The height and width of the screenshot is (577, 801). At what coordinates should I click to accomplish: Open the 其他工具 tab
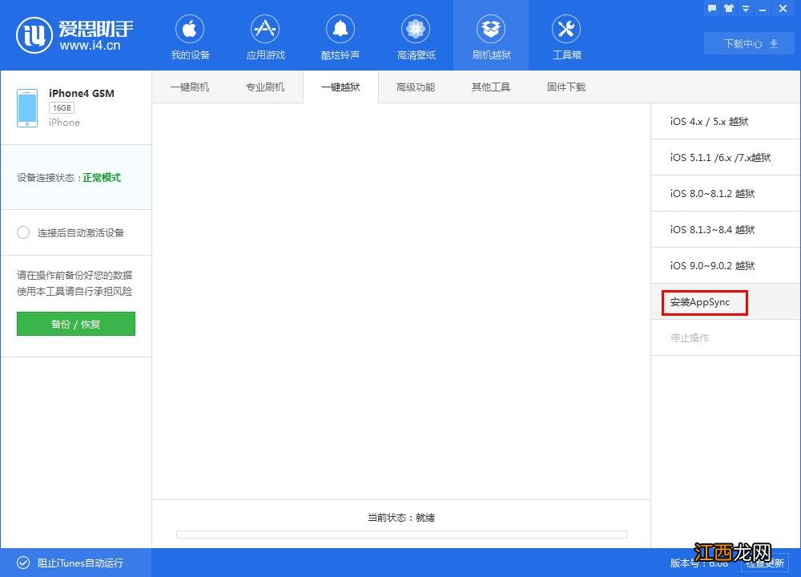coord(491,87)
